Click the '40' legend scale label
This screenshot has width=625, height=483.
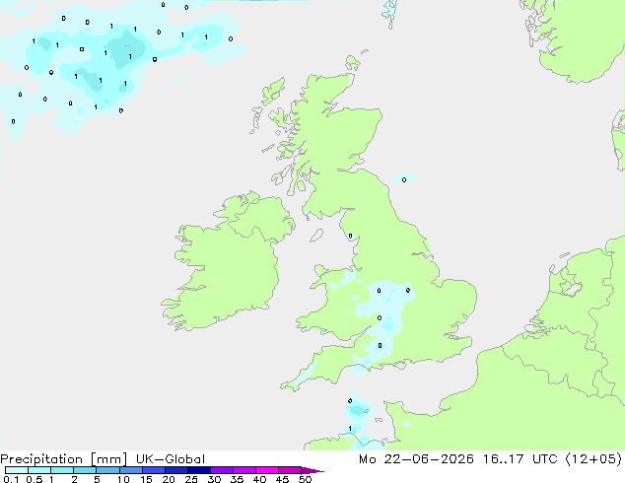(x=259, y=479)
